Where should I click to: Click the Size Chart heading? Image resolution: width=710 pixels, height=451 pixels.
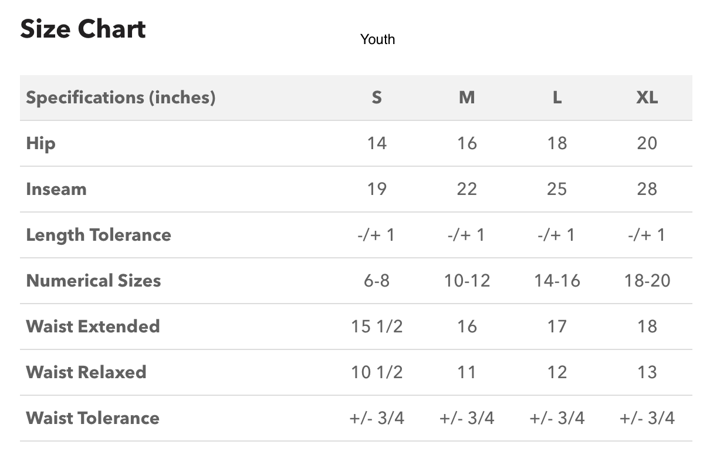(83, 29)
